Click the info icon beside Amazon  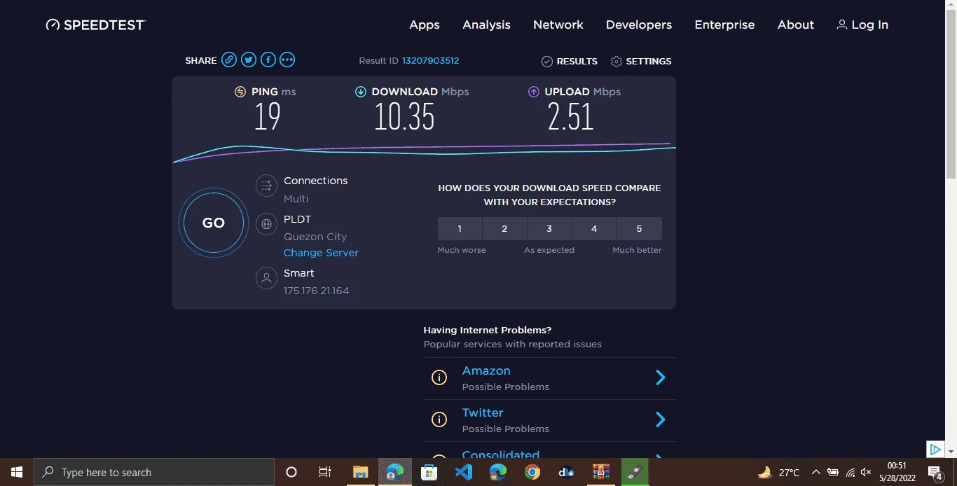(x=439, y=378)
